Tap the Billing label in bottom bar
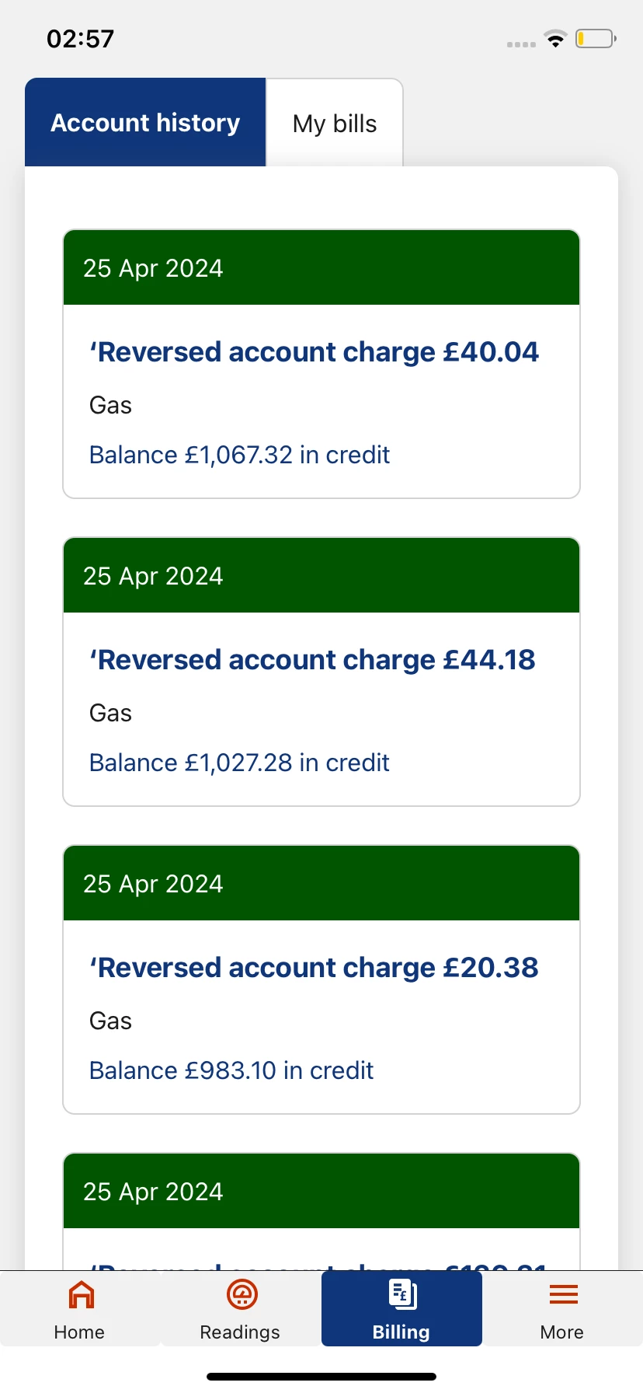The image size is (643, 1393). click(x=401, y=1332)
